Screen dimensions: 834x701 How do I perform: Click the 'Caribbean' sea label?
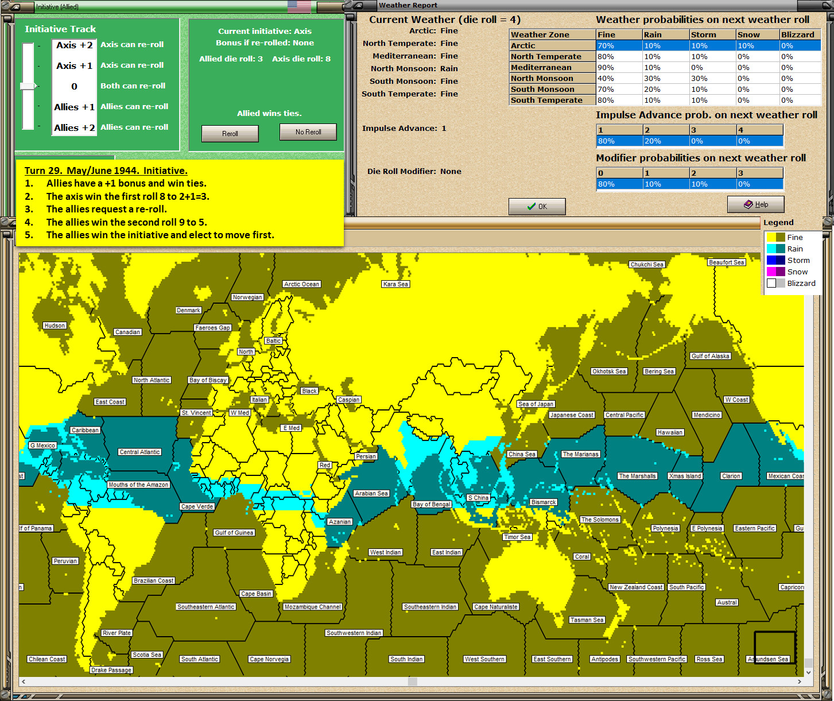pyautogui.click(x=85, y=431)
